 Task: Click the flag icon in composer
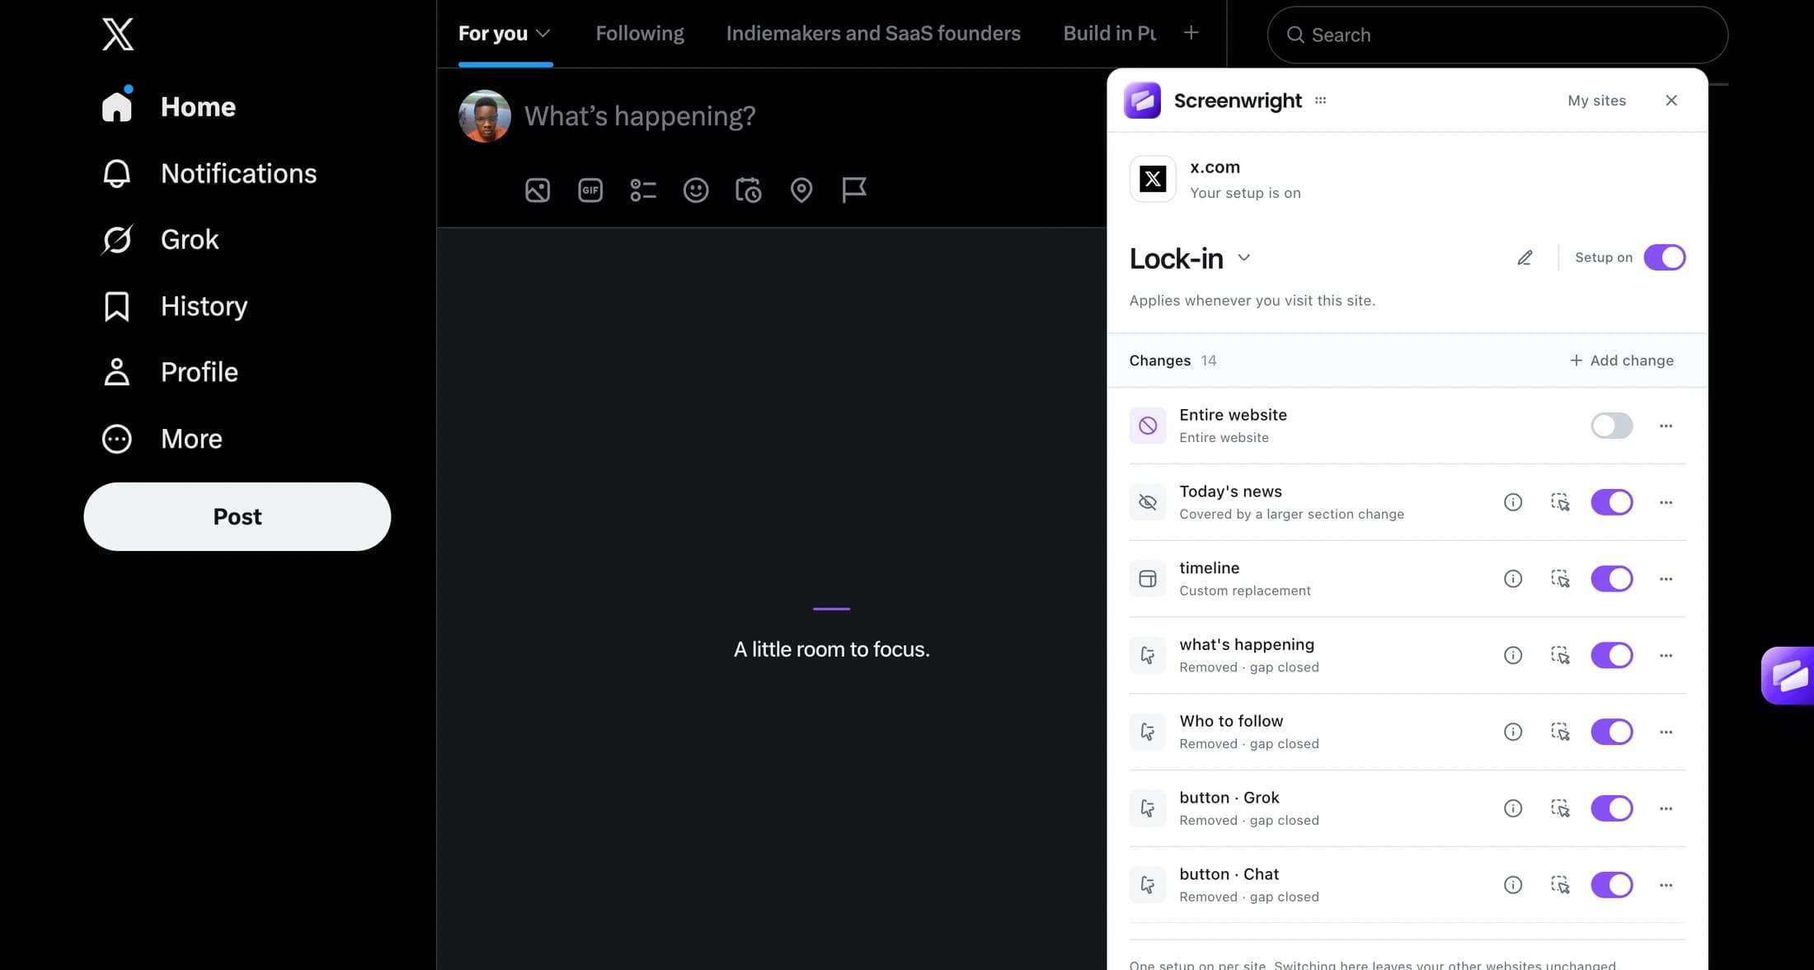854,191
